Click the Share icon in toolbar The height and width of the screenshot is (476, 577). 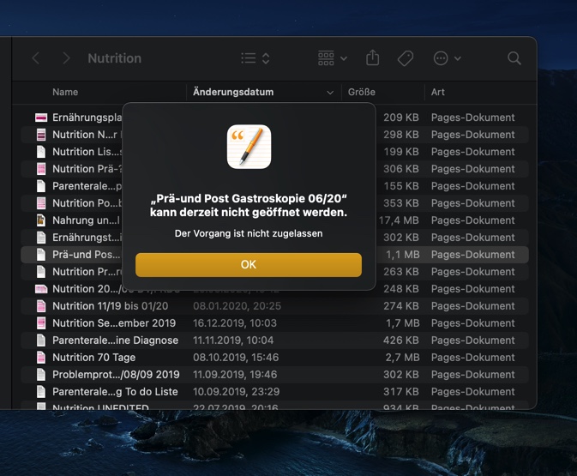[372, 58]
